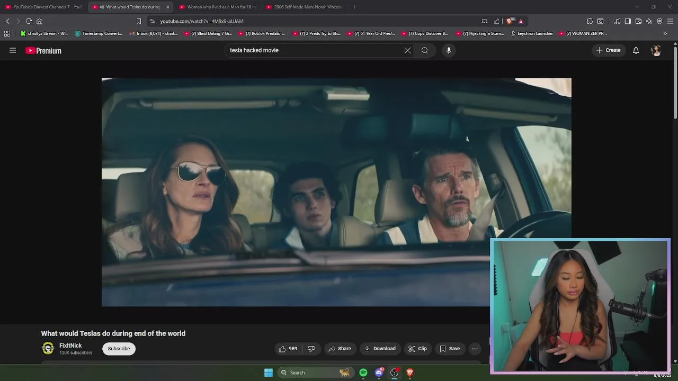Reload the current page
The width and height of the screenshot is (678, 381).
pyautogui.click(x=29, y=21)
